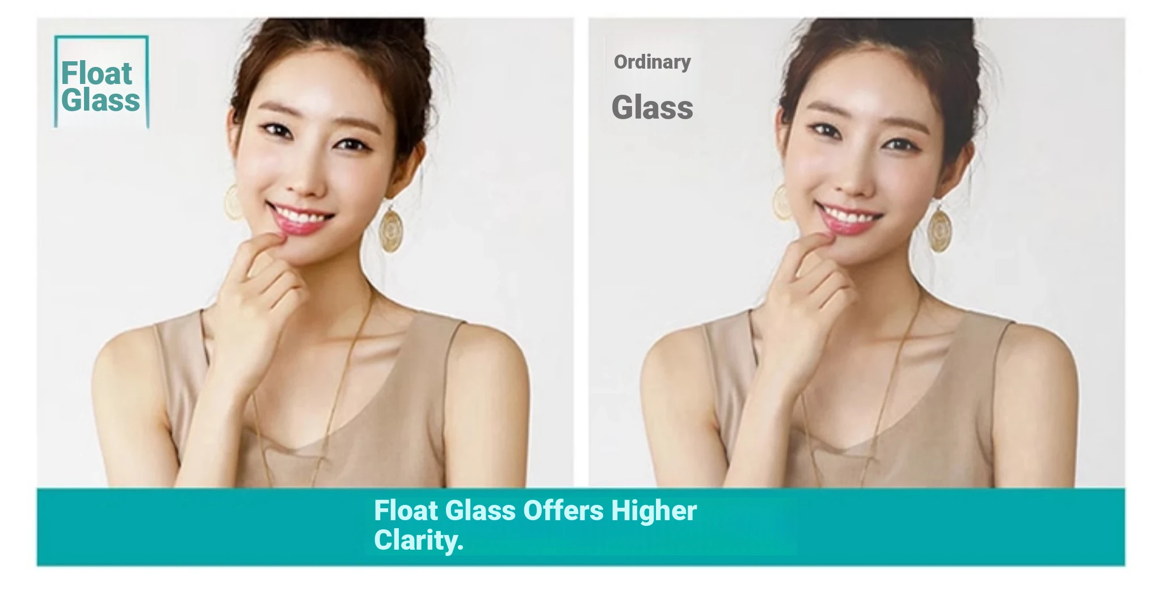Click the smiling lips in the right photo
This screenshot has width=1162, height=607.
(x=851, y=221)
